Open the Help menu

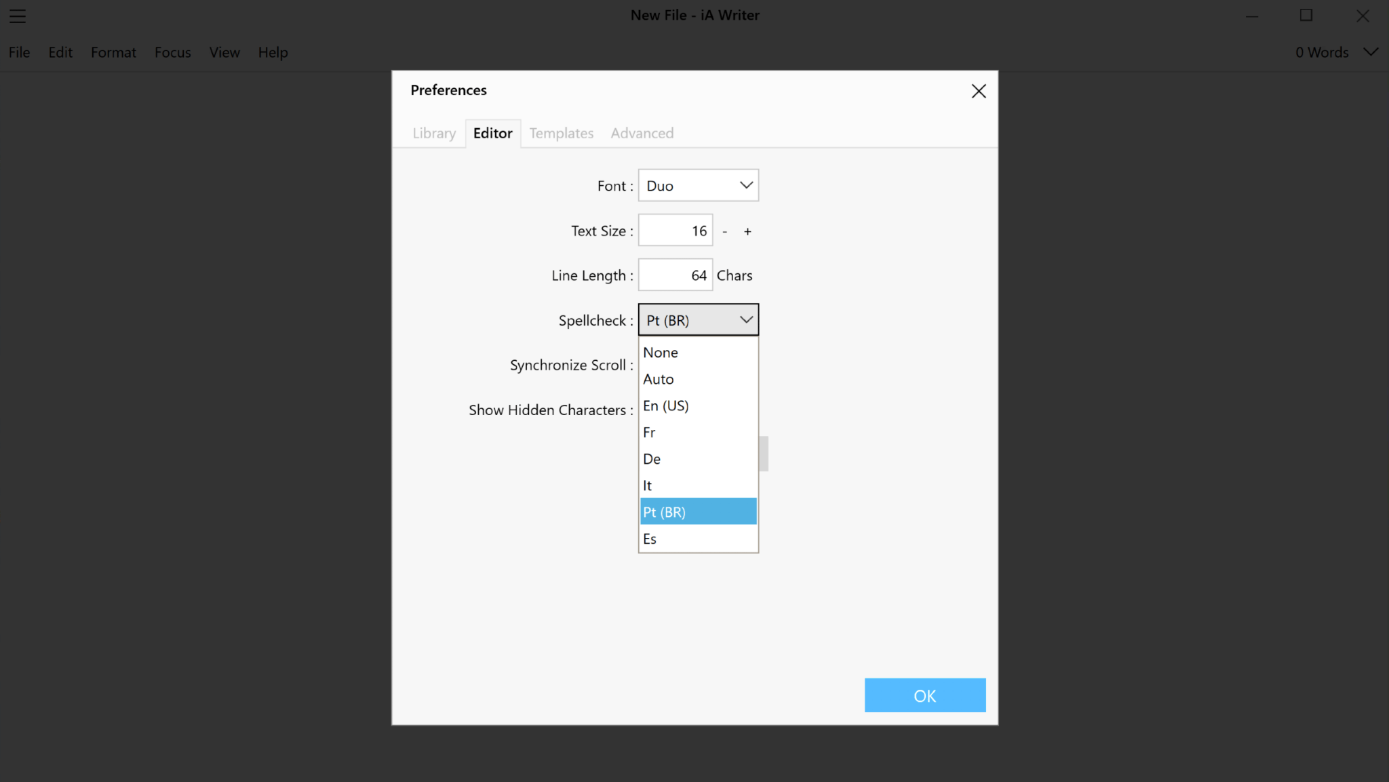click(x=273, y=52)
